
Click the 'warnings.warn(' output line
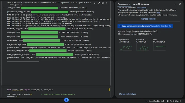[16, 5]
